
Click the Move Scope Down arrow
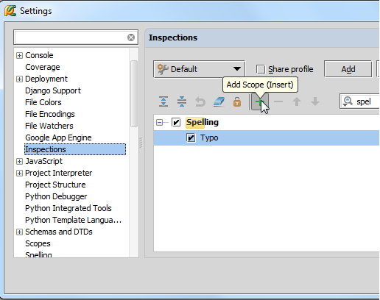tap(315, 101)
